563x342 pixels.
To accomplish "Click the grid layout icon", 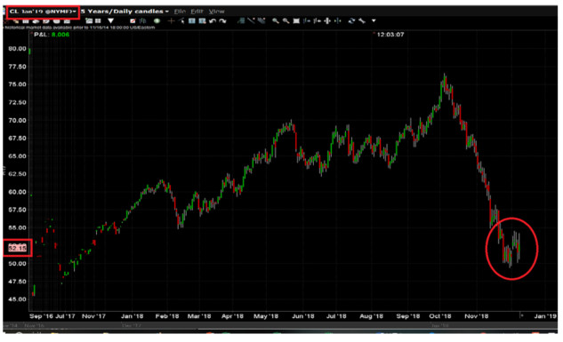I will click(98, 20).
